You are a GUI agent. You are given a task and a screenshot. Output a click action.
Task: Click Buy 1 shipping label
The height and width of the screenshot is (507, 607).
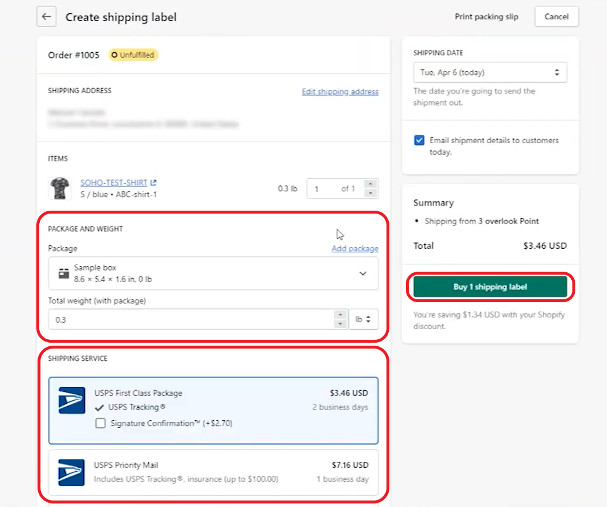point(490,286)
